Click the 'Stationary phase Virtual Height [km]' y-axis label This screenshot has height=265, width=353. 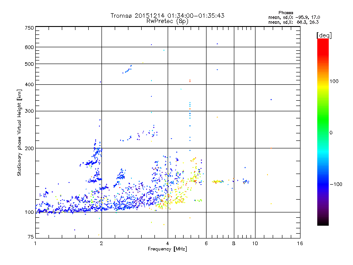(19, 133)
